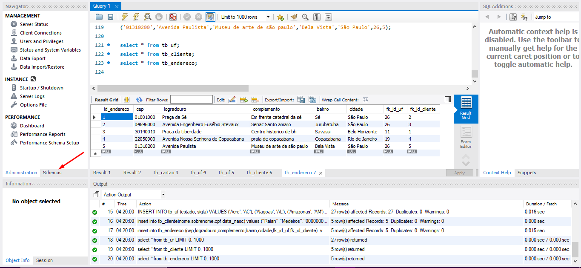Focus the Filter Rows input field
581x268 pixels.
click(x=192, y=100)
